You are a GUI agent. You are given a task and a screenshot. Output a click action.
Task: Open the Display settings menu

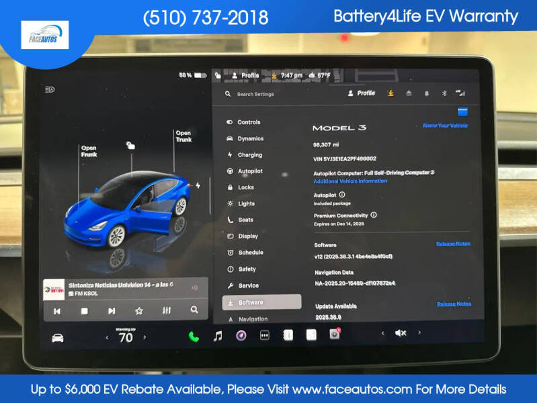point(243,236)
